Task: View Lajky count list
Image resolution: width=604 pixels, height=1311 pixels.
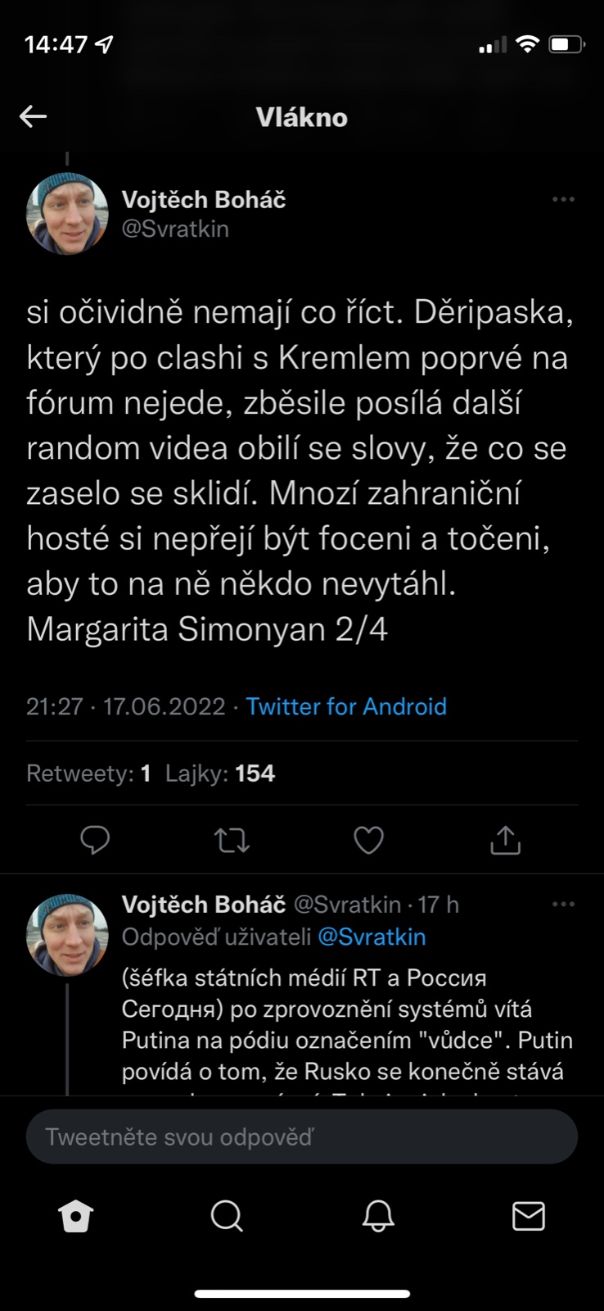Action: pyautogui.click(x=220, y=773)
